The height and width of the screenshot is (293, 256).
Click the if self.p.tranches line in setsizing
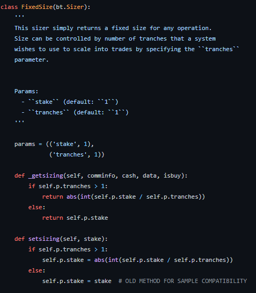click(68, 249)
